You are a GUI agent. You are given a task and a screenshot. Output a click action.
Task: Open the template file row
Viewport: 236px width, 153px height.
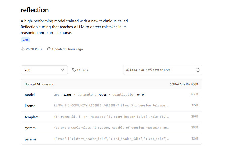(111, 117)
